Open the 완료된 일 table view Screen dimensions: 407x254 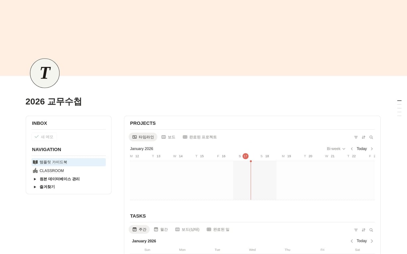[218, 229]
